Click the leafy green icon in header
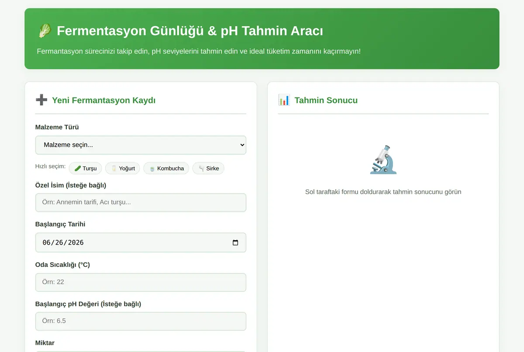Viewport: 524px width, 352px height. [45, 31]
